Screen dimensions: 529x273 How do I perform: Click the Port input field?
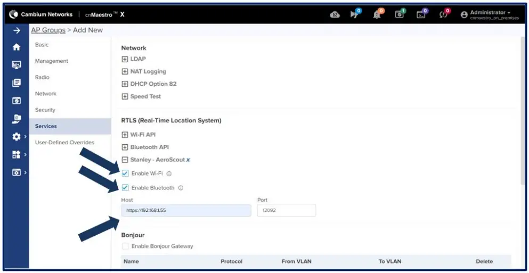tap(287, 210)
